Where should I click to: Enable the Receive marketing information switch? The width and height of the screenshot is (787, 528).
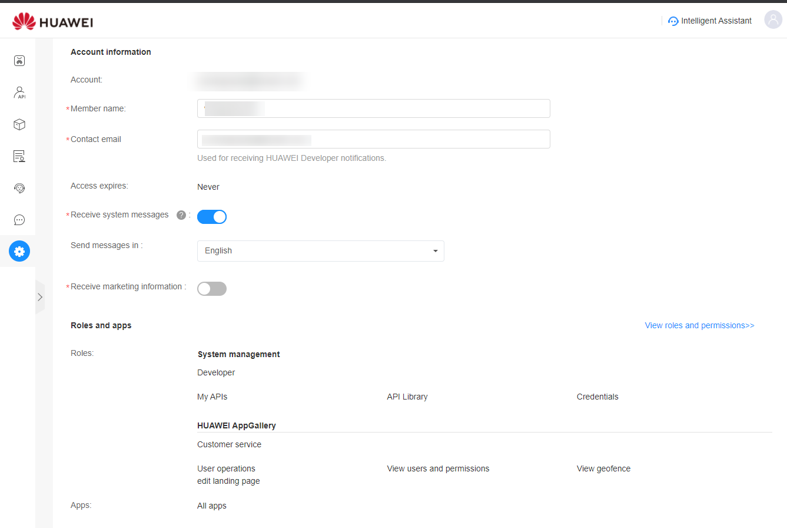click(212, 289)
